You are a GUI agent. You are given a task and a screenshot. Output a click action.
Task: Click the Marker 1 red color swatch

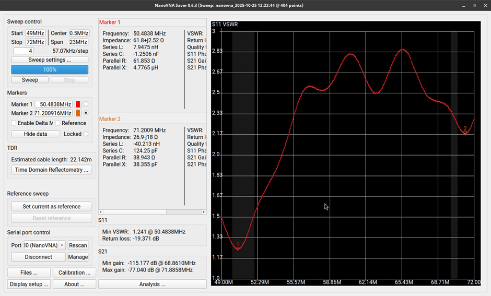[78, 104]
